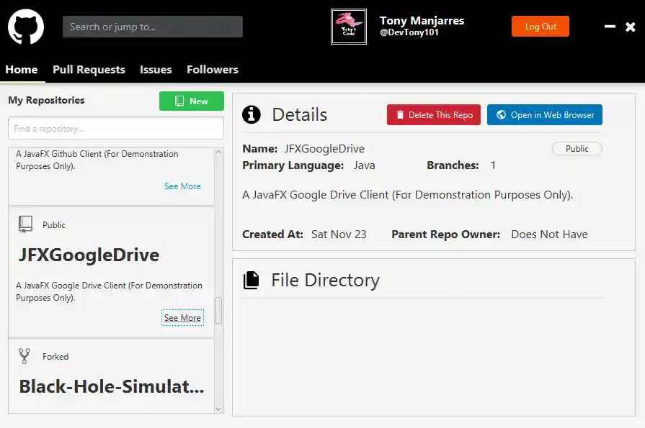645x428 pixels.
Task: Click the Tony's Code profile avatar
Action: (x=348, y=27)
